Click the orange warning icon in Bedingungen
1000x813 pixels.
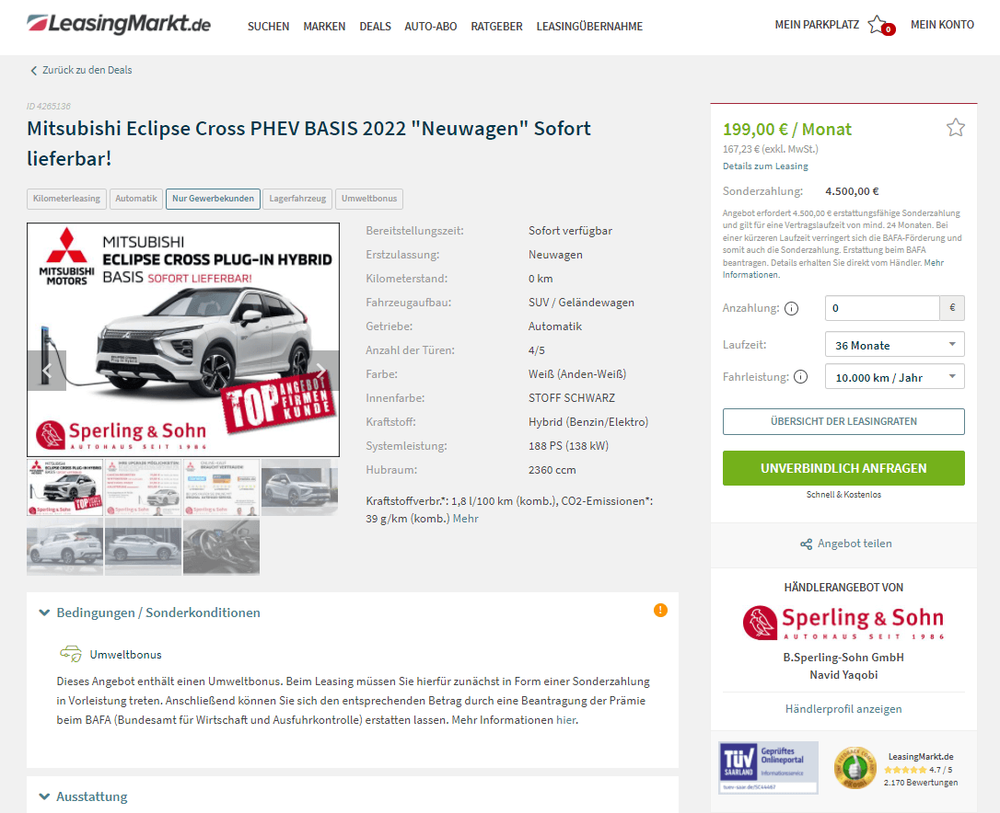coord(661,611)
